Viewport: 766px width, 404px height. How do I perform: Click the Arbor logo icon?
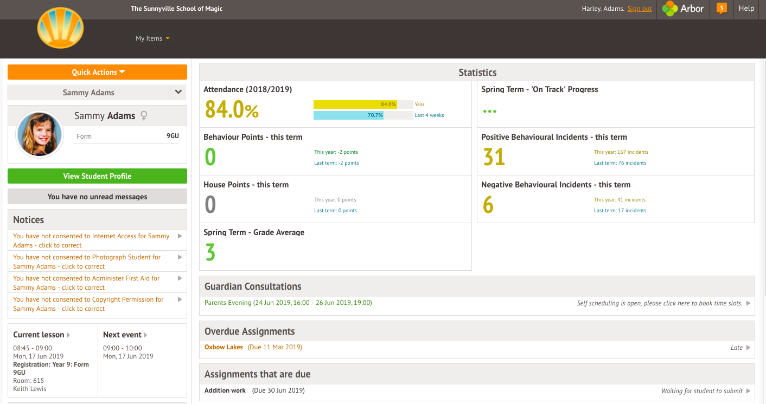click(671, 9)
